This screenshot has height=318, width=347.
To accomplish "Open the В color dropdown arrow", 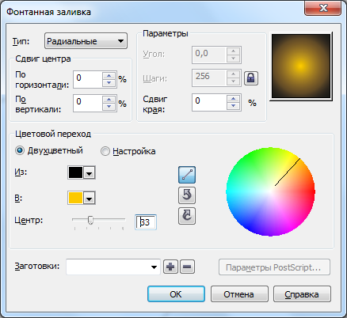I will click(90, 199).
